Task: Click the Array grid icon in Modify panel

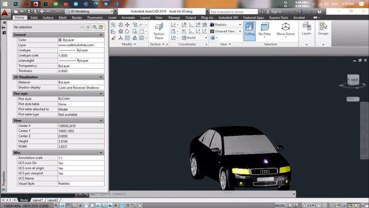Action: (x=141, y=38)
